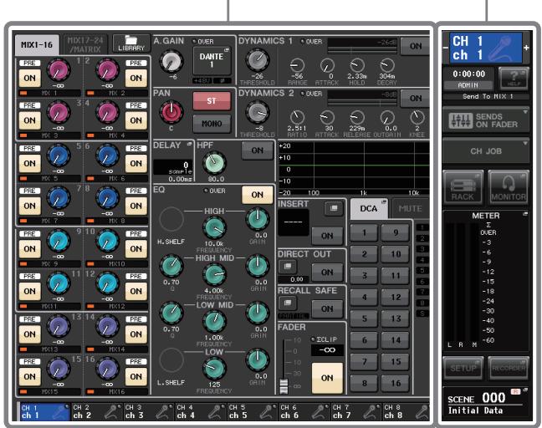This screenshot has width=542, height=428.
Task: Open the HELP question-mark button
Action: 514,78
